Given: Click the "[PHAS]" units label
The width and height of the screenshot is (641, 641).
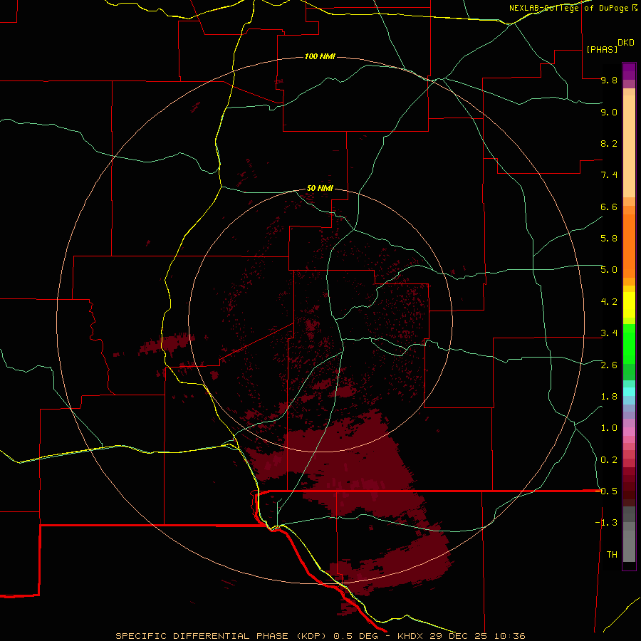Looking at the screenshot, I should tap(602, 49).
